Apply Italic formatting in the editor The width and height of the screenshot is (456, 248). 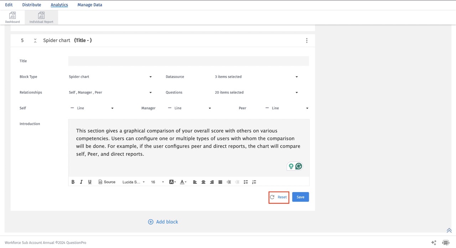pos(81,182)
